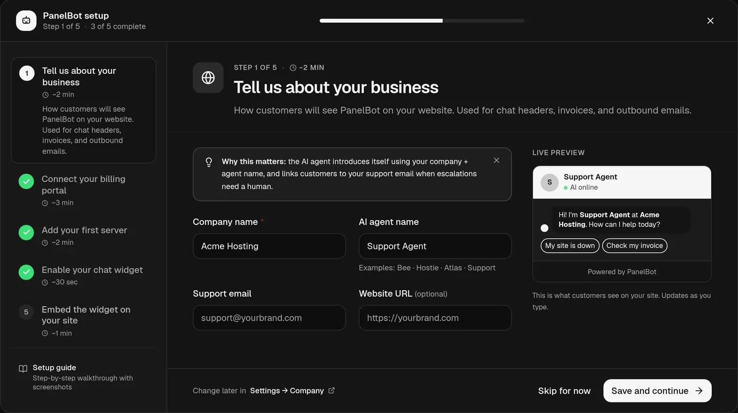Click the 'LIVE PREVIEW' label

coord(558,153)
